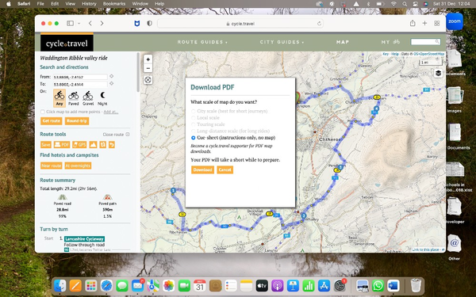Undo the last route change icon

pyautogui.click(x=112, y=145)
